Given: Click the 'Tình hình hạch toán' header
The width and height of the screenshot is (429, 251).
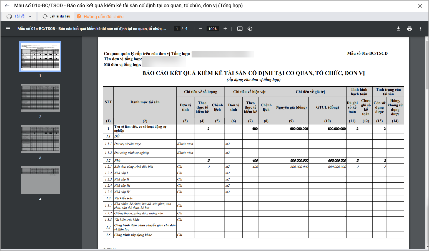Looking at the screenshot, I should [x=359, y=92].
